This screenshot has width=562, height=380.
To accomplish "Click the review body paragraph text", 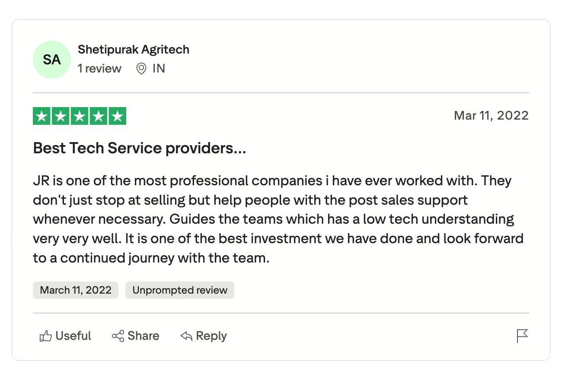I will (277, 219).
